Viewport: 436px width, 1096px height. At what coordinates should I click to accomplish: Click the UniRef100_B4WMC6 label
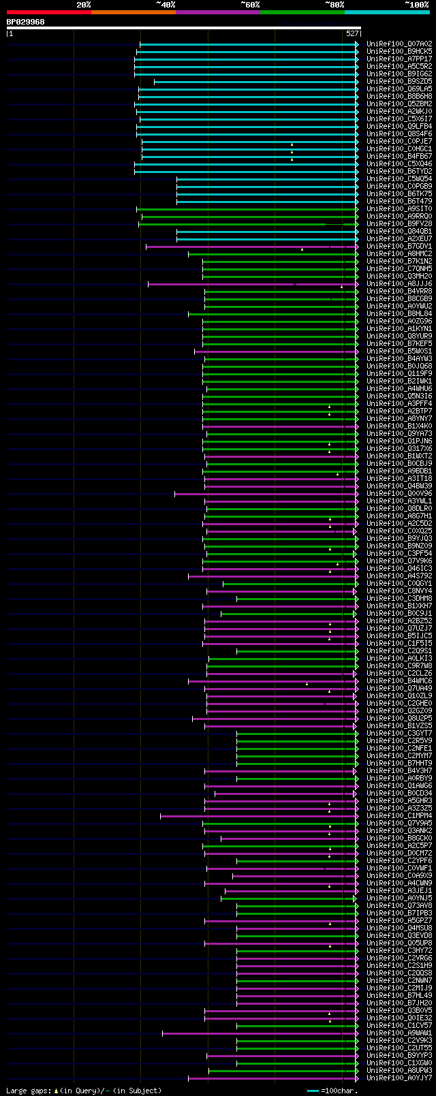click(399, 681)
